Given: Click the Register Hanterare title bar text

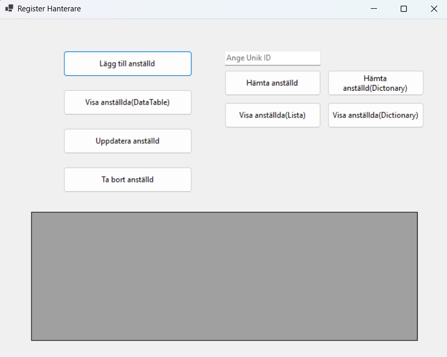Looking at the screenshot, I should click(x=49, y=9).
